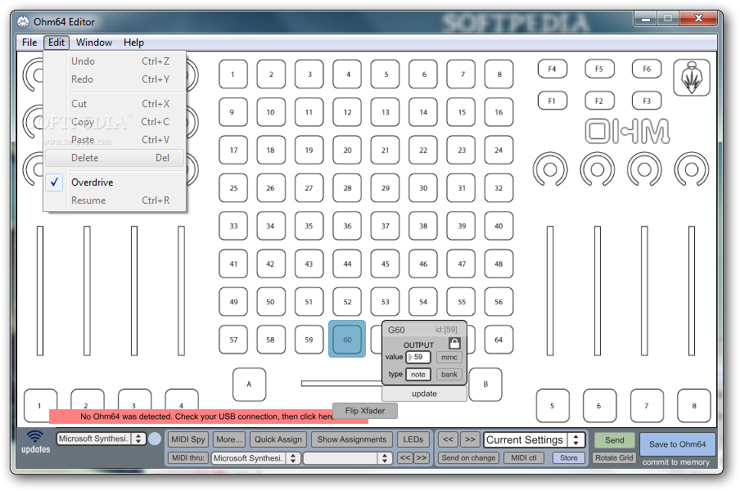The height and width of the screenshot is (491, 740).
Task: Click the Quick Assign button
Action: [278, 439]
